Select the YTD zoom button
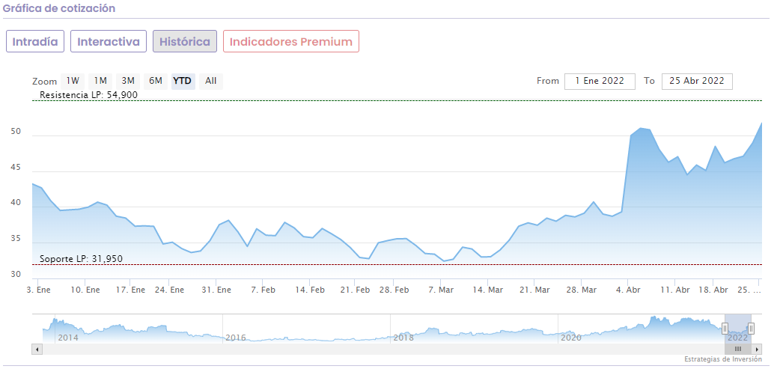Image resolution: width=777 pixels, height=372 pixels. pyautogui.click(x=183, y=81)
